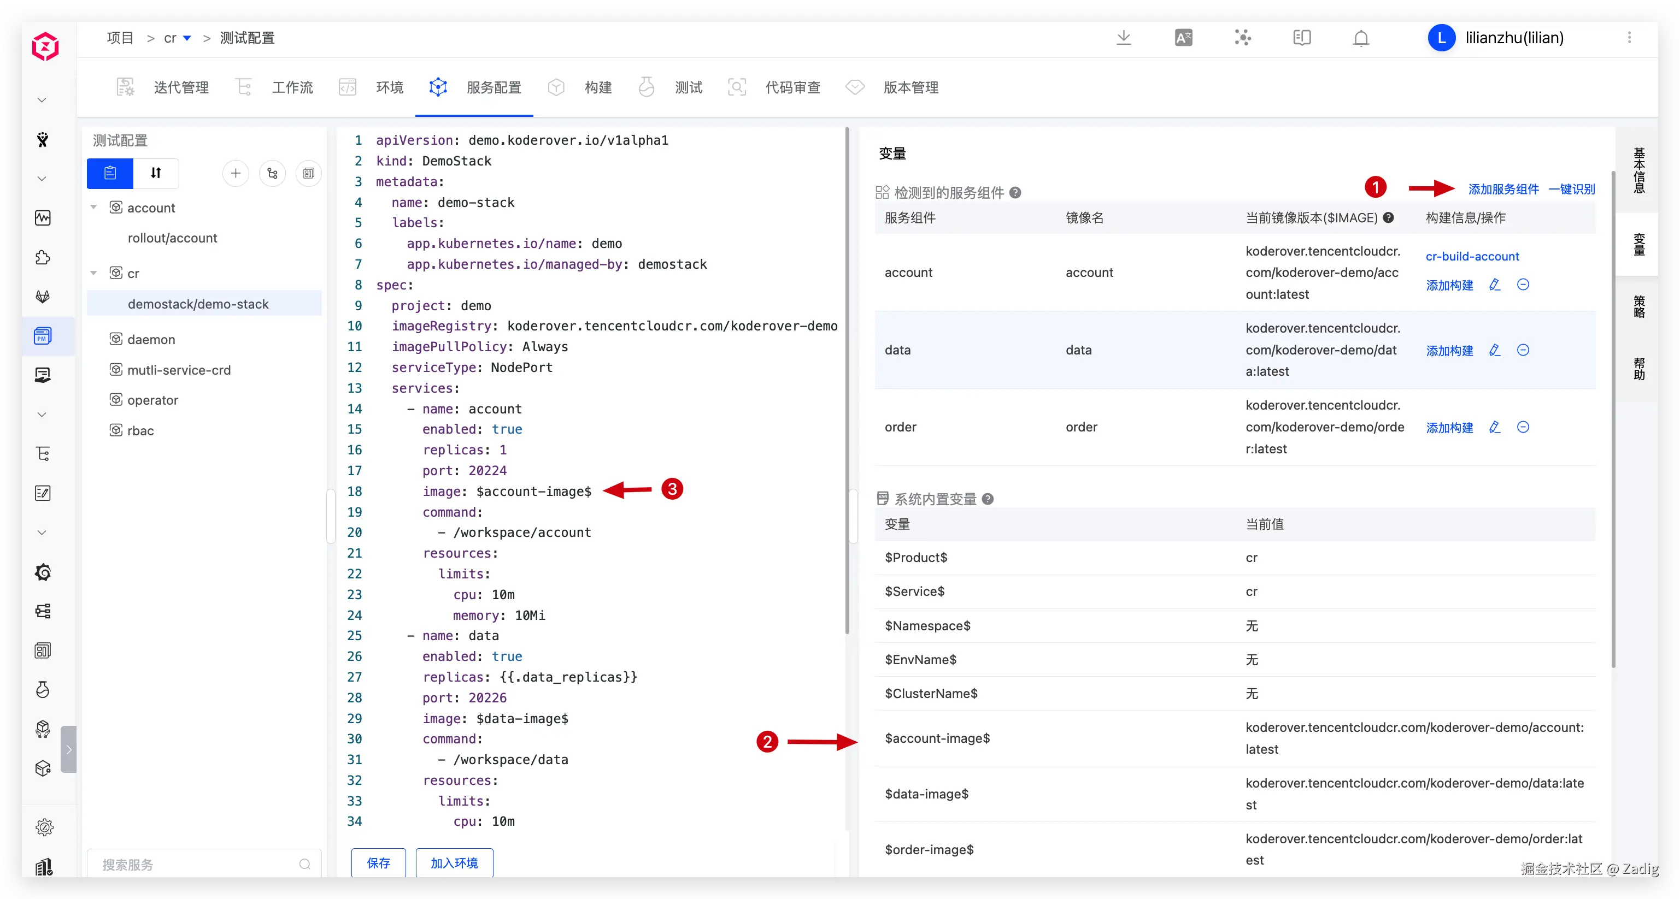Viewport: 1680px width, 899px height.
Task: Open the data overview chart sidebar icon
Action: click(x=43, y=218)
